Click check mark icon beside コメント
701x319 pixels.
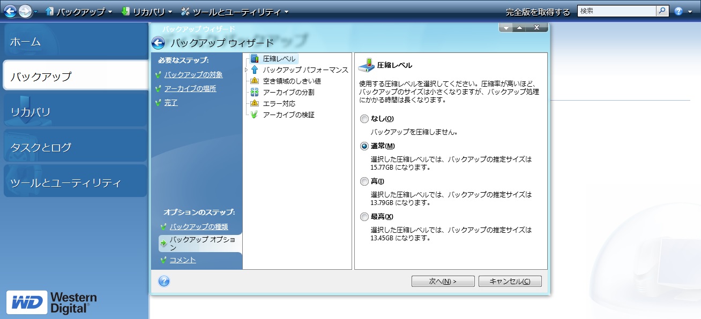pyautogui.click(x=163, y=260)
